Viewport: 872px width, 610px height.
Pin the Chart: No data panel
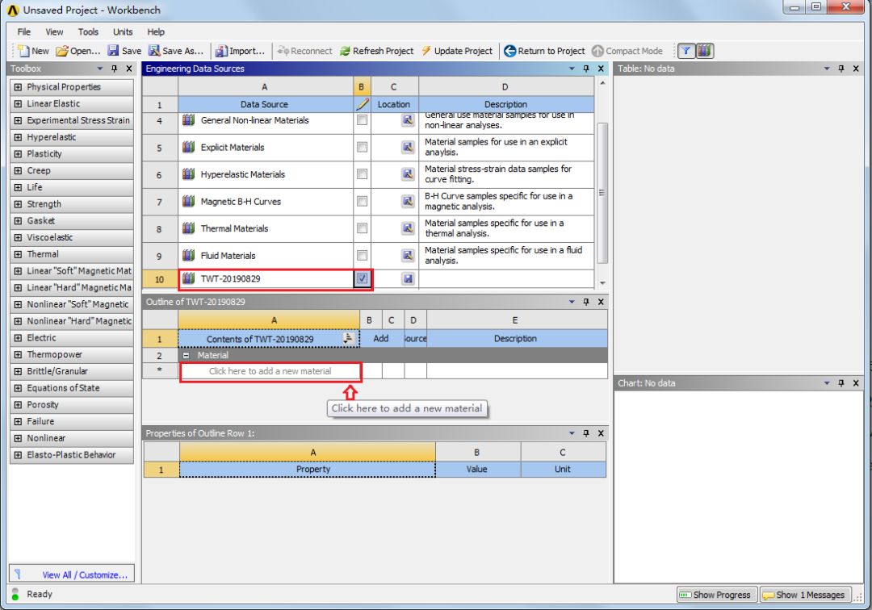pyautogui.click(x=841, y=382)
